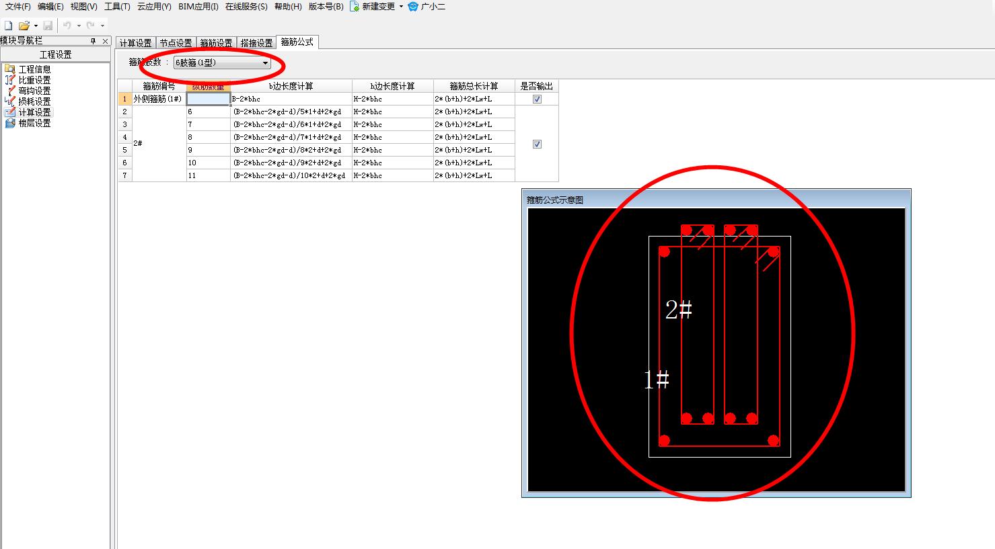Click the 工程设置 panel header button
This screenshot has width=995, height=549.
pyautogui.click(x=55, y=54)
